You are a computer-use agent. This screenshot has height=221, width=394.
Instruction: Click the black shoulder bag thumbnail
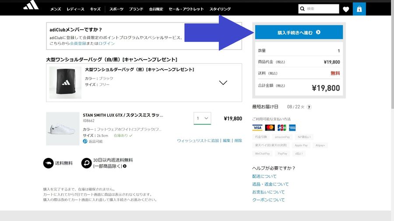pyautogui.click(x=65, y=83)
